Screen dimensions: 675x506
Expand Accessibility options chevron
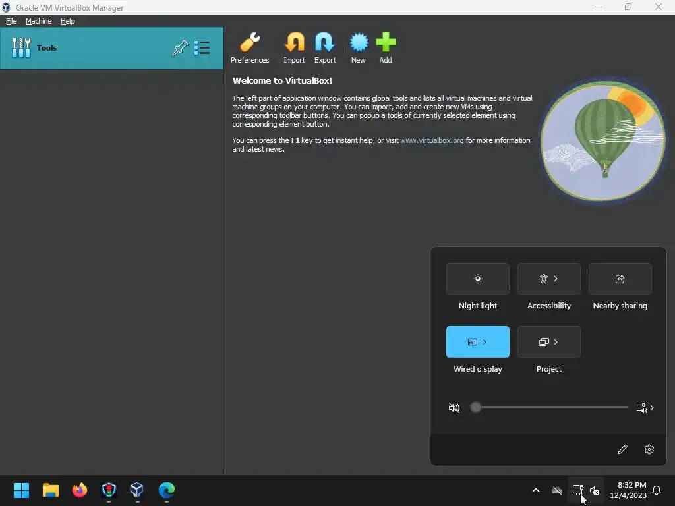[556, 279]
